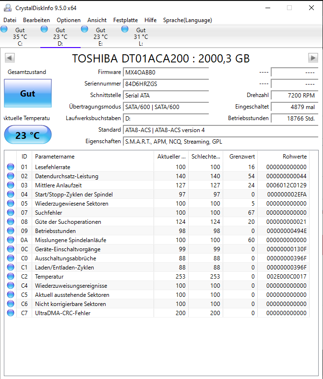Viewport: 323px width, 379px height.
Task: Click status circle of ID C2 Temperatur row
Action: tap(11, 276)
